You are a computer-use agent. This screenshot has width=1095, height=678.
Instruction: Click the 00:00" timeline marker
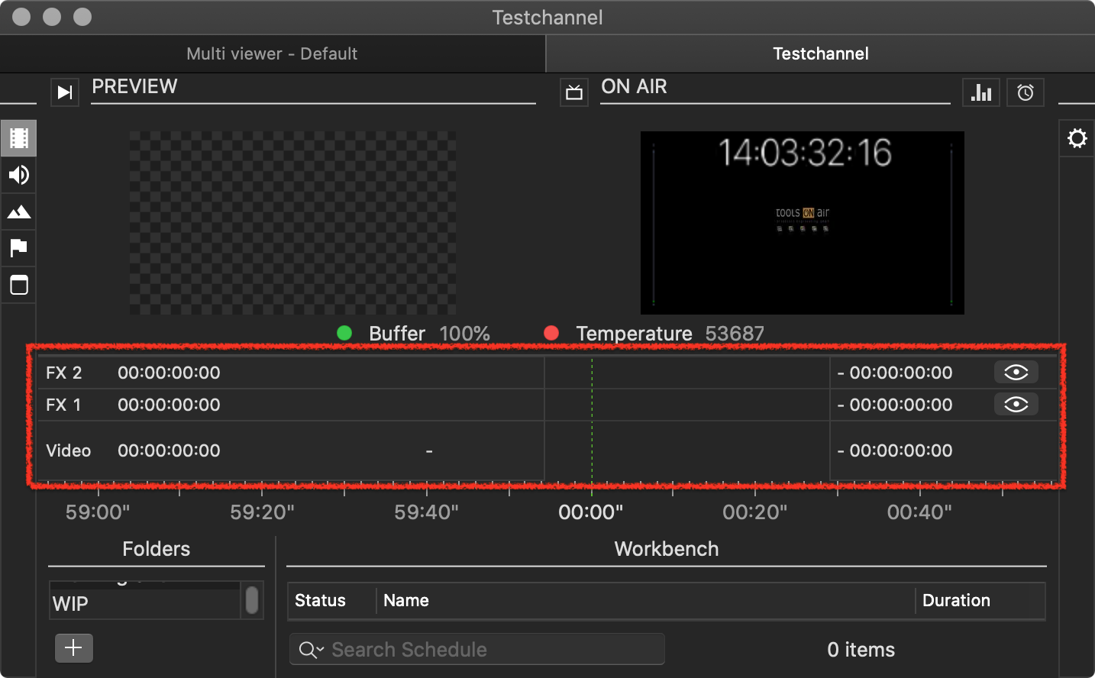(590, 512)
